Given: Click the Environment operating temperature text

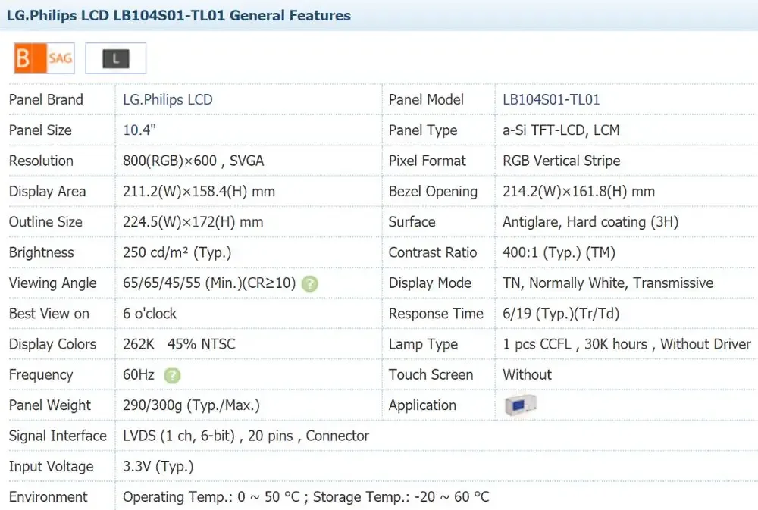Looking at the screenshot, I should 305,497.
